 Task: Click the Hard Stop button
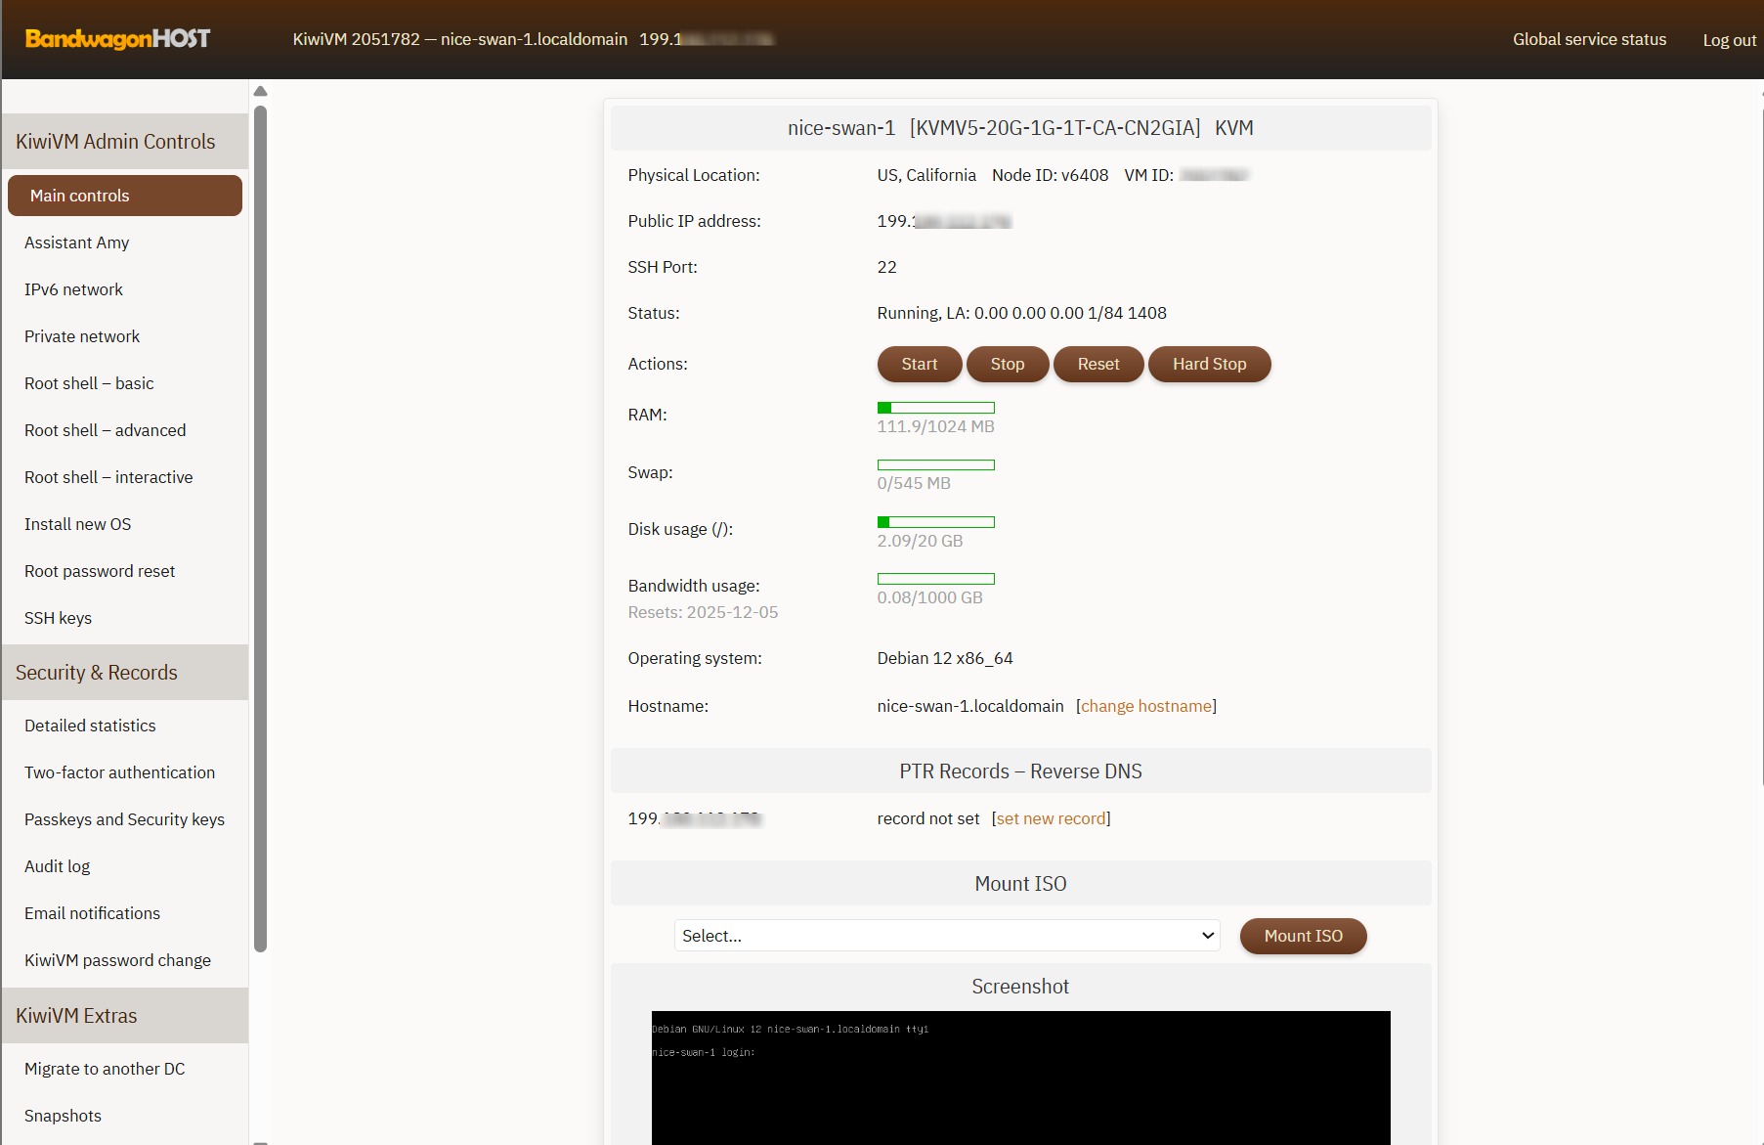(1209, 364)
